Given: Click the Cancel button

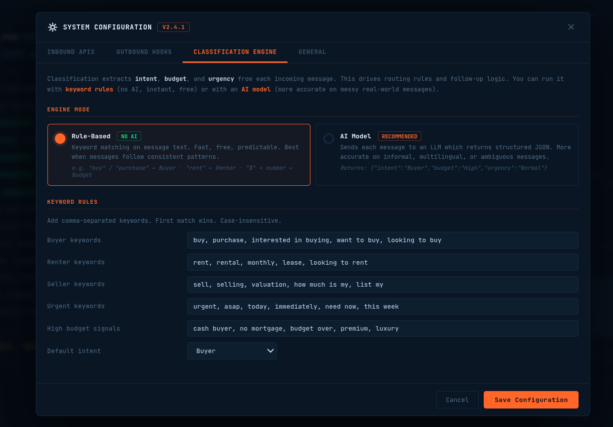Looking at the screenshot, I should [x=457, y=400].
